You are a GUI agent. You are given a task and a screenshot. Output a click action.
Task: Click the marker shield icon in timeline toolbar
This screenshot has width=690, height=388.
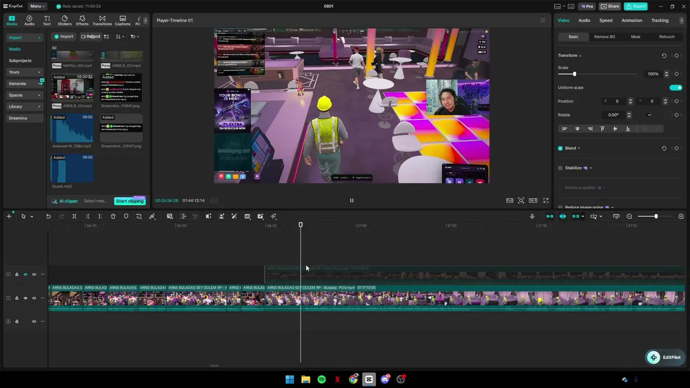pyautogui.click(x=126, y=217)
